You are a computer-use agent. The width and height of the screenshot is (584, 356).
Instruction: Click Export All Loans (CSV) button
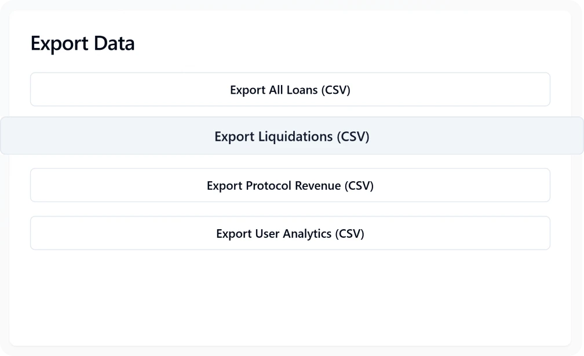pyautogui.click(x=290, y=89)
